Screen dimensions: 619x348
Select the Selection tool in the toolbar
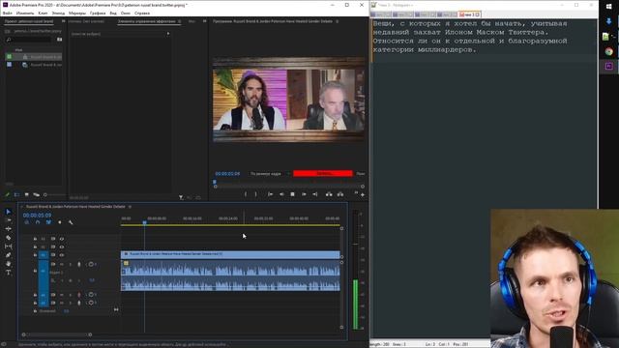(x=9, y=212)
